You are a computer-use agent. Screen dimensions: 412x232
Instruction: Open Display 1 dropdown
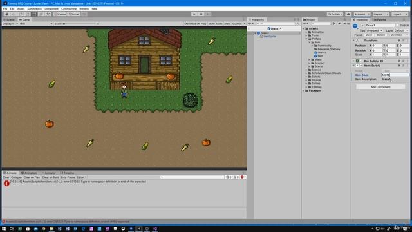10,24
